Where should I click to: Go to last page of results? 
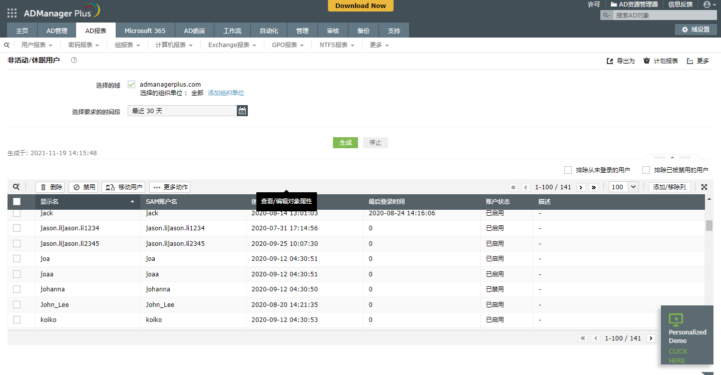pyautogui.click(x=594, y=187)
